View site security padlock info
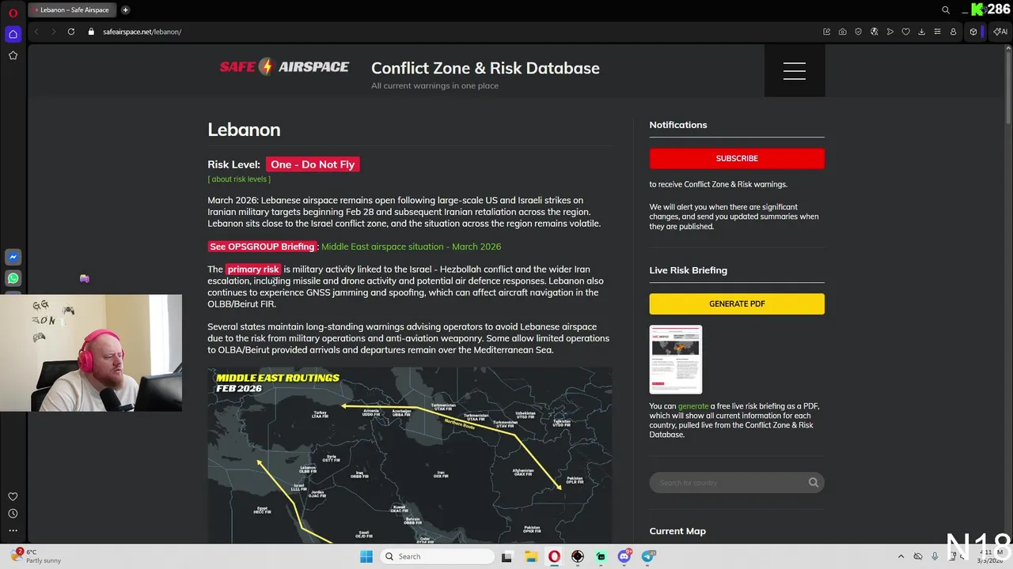Viewport: 1013px width, 569px height. (x=91, y=32)
